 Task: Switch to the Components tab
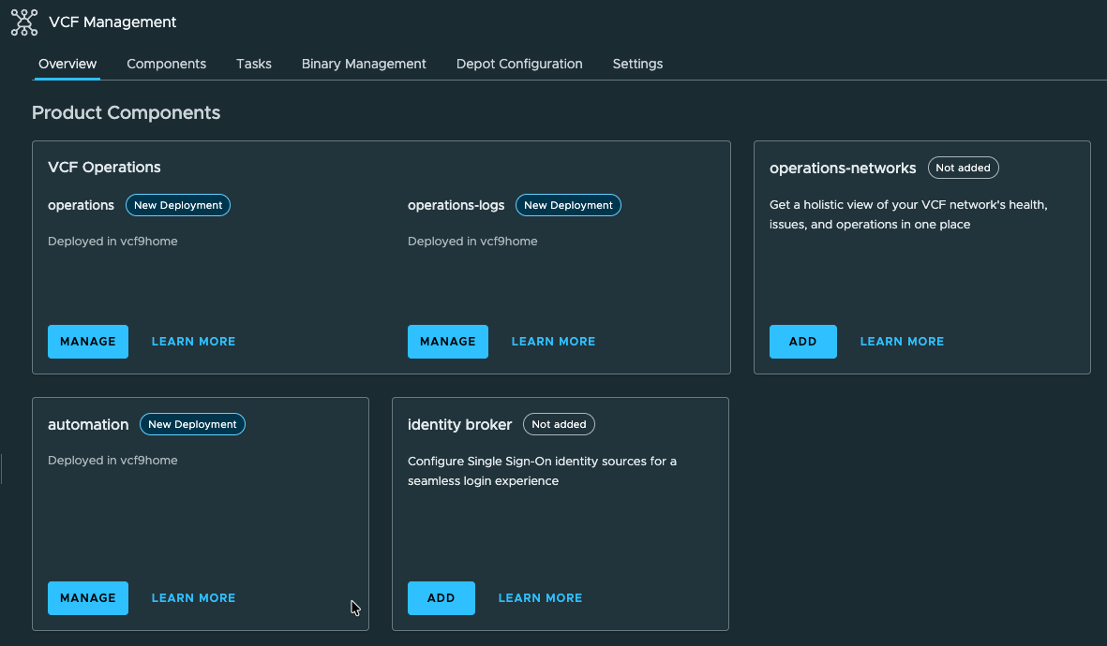166,64
